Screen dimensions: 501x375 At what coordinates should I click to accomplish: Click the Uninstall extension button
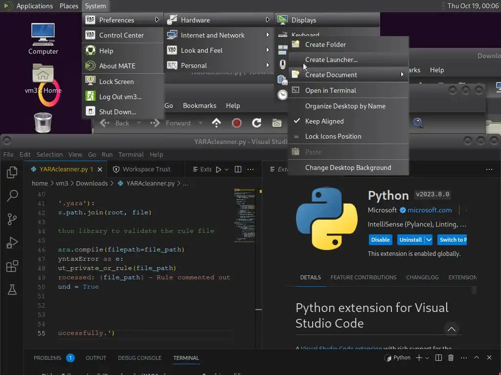point(410,240)
